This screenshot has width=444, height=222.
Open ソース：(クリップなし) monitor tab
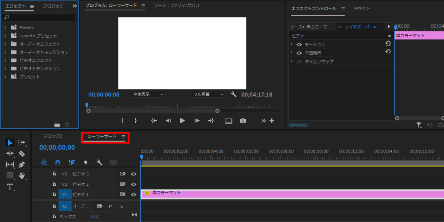pos(176,6)
